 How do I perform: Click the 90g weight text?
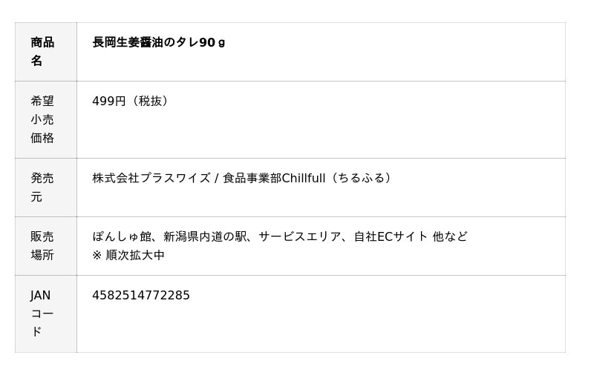click(x=212, y=42)
